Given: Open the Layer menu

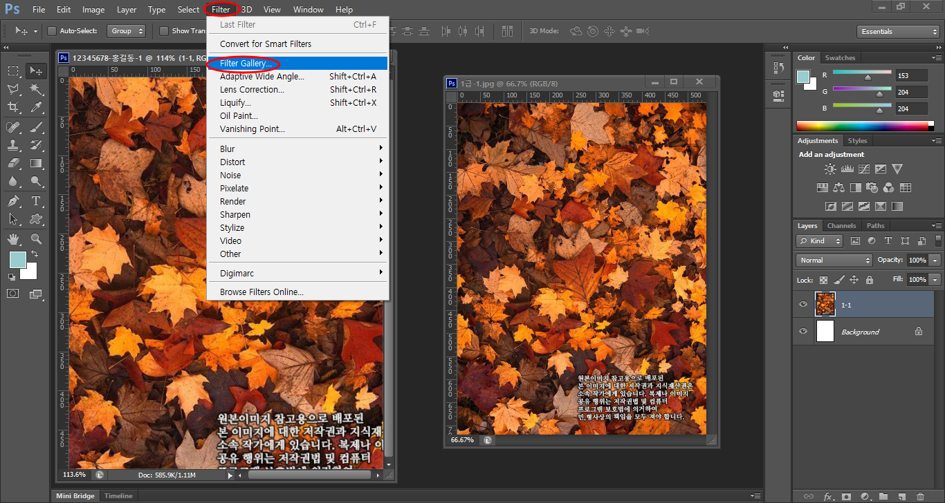Looking at the screenshot, I should tap(127, 10).
